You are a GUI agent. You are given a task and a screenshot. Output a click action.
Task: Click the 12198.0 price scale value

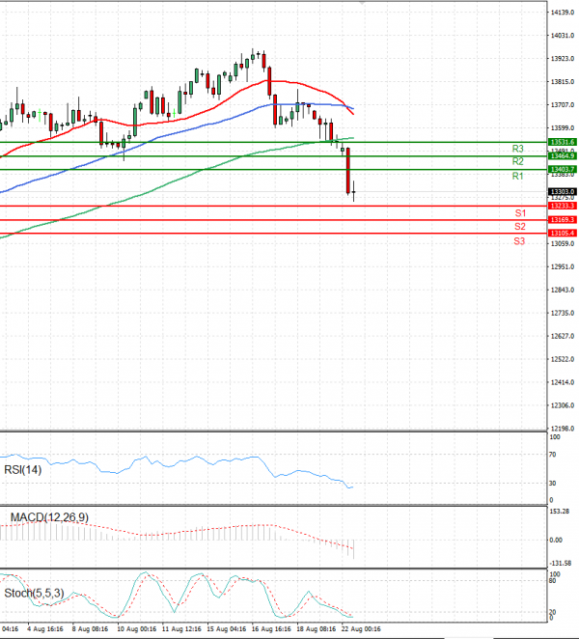point(563,429)
